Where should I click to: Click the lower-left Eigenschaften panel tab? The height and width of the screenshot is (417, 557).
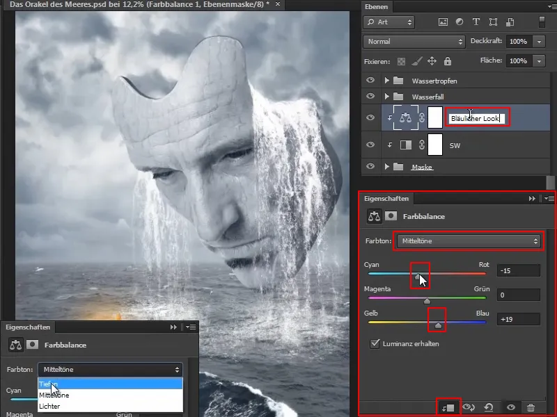28,327
